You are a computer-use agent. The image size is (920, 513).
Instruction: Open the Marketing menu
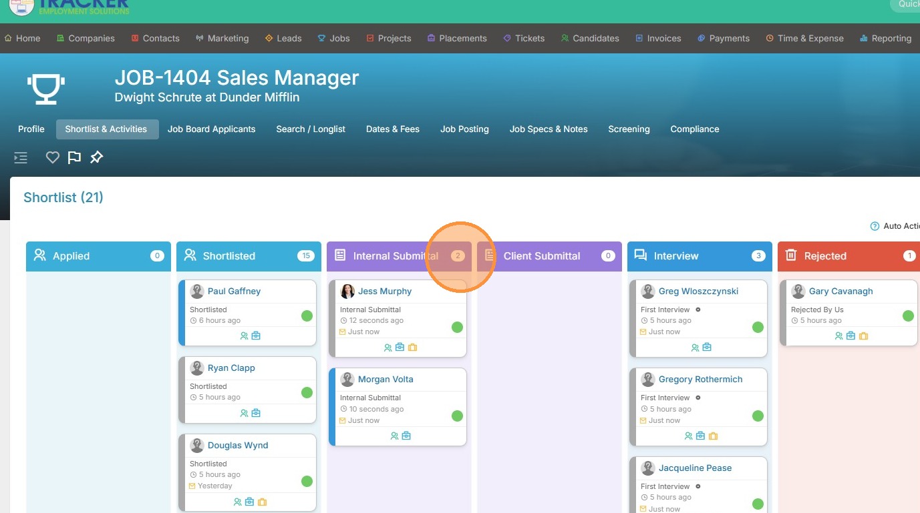(222, 38)
